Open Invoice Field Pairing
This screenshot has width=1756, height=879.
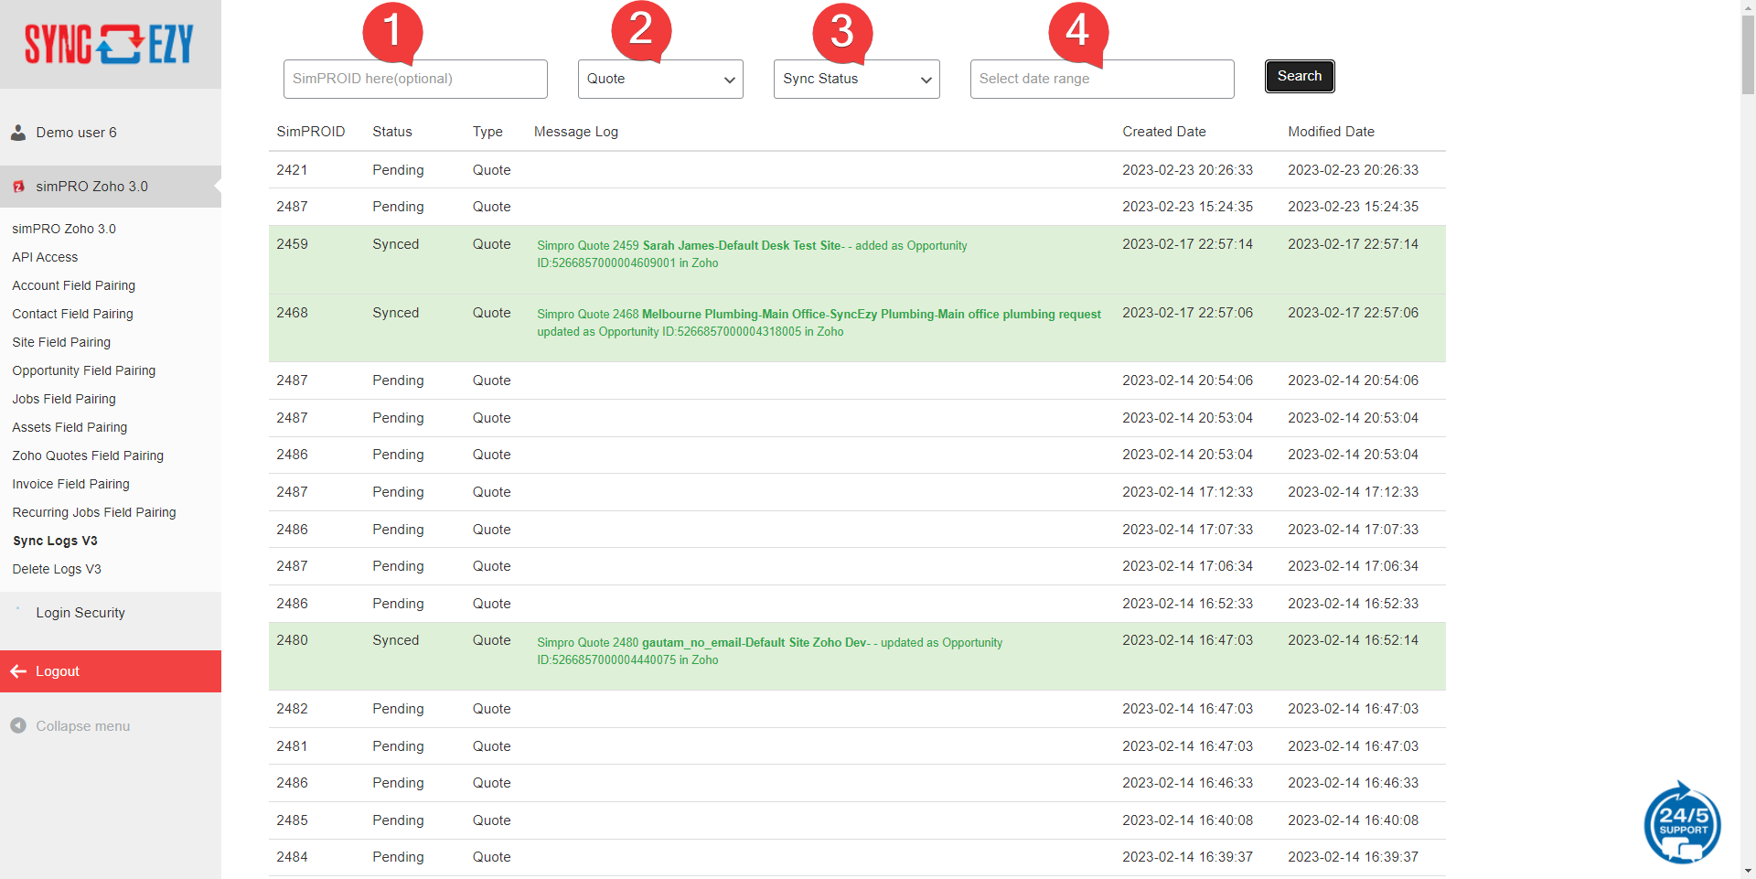point(70,484)
